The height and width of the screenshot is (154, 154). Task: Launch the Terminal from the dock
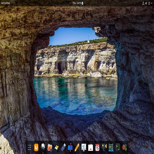118,147
